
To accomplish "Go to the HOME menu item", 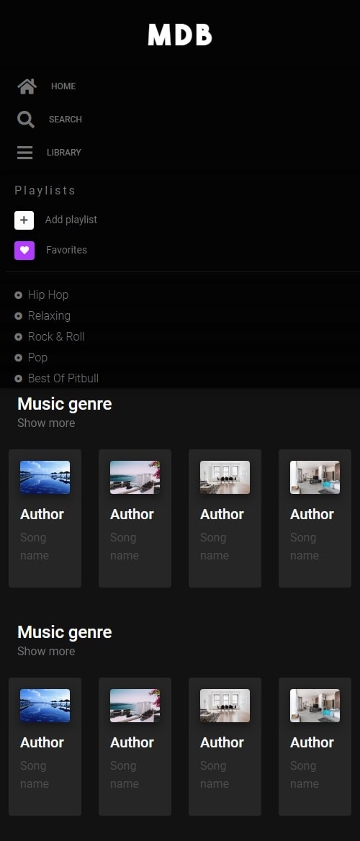I will pos(63,86).
